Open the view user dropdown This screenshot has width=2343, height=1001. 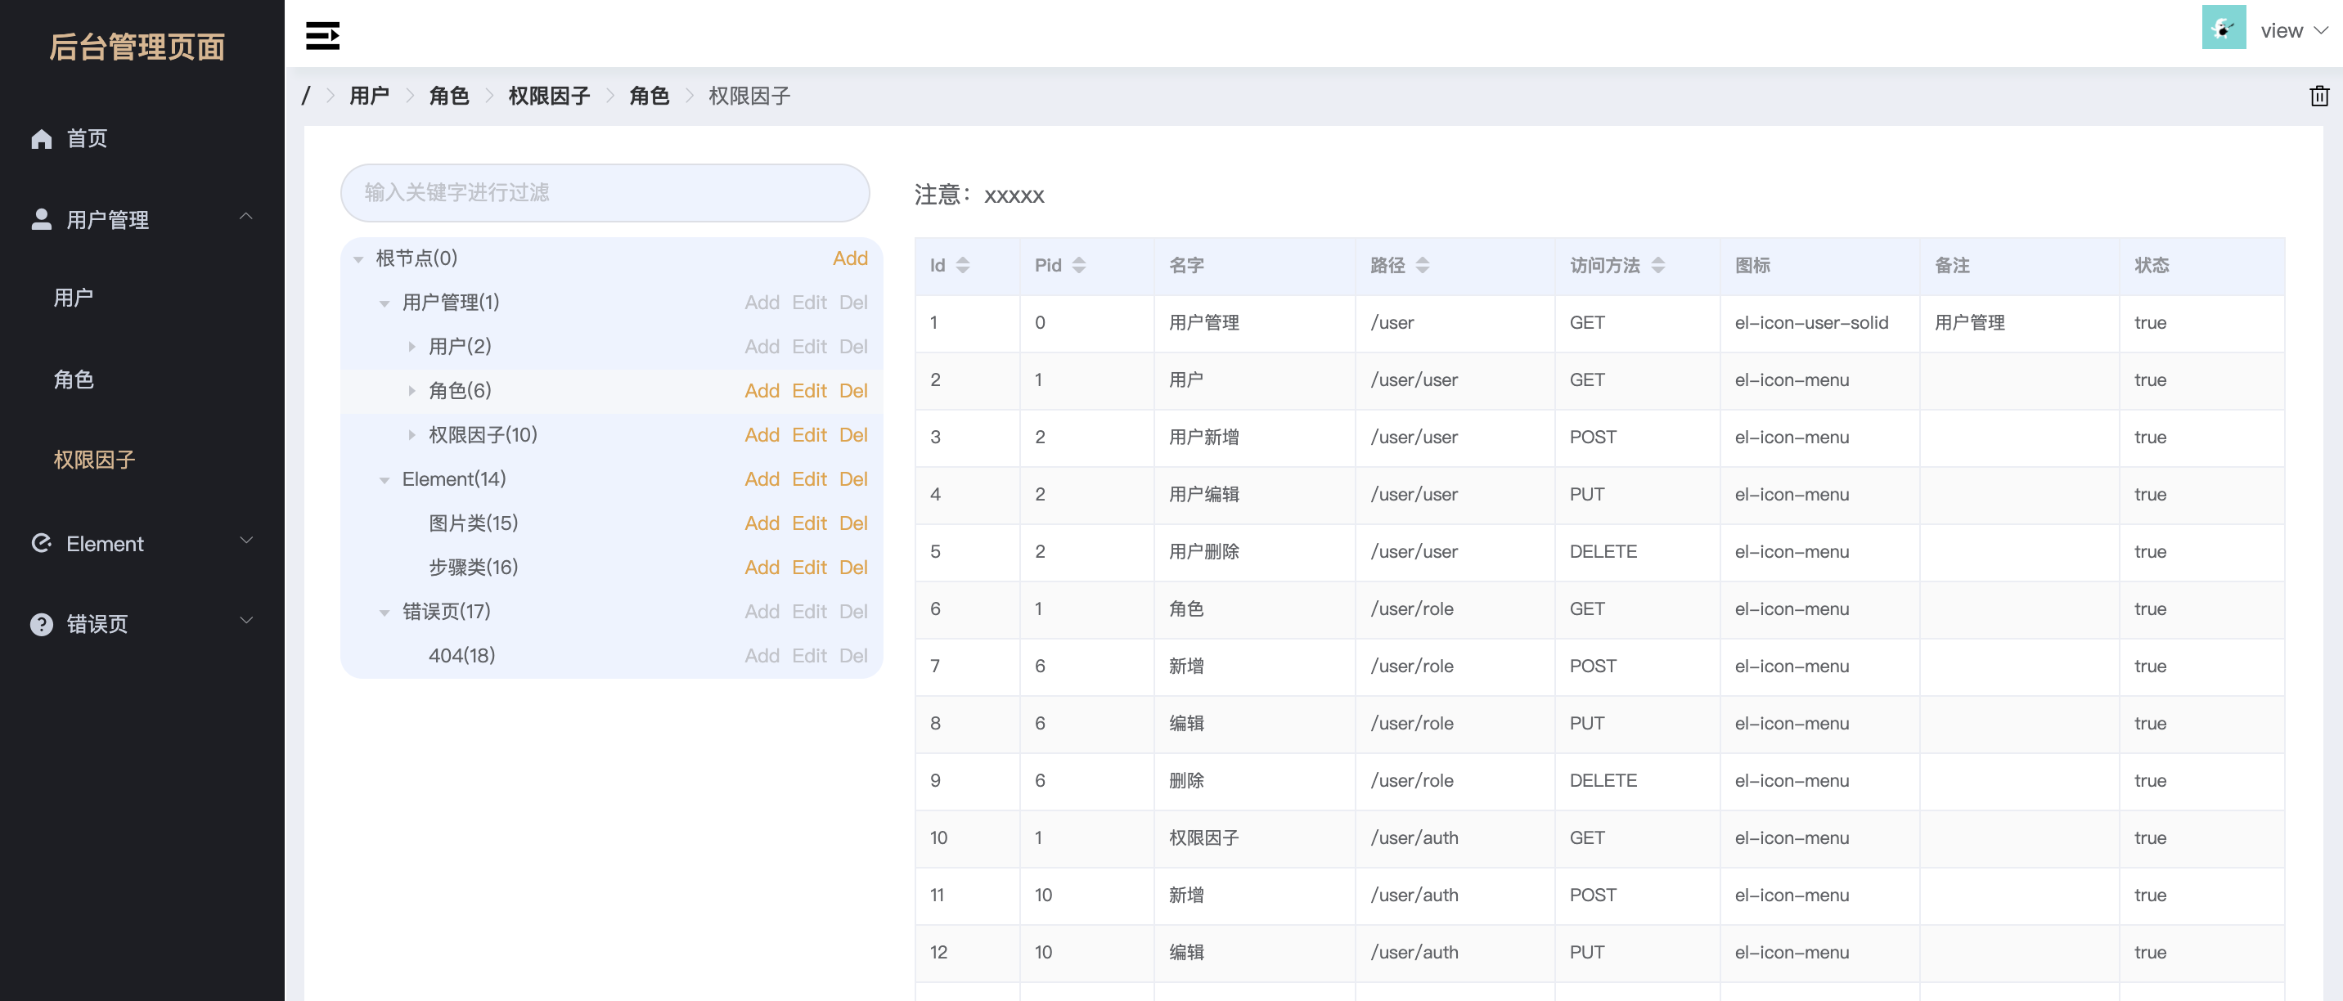(2293, 30)
